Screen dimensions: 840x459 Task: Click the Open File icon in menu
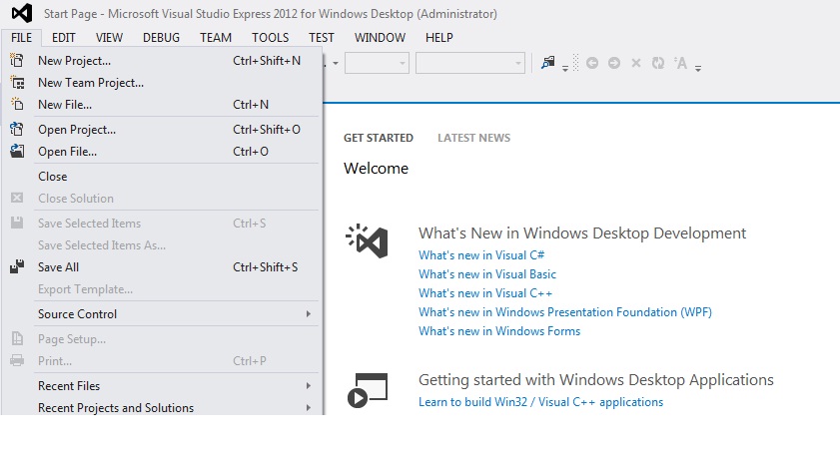pyautogui.click(x=16, y=152)
